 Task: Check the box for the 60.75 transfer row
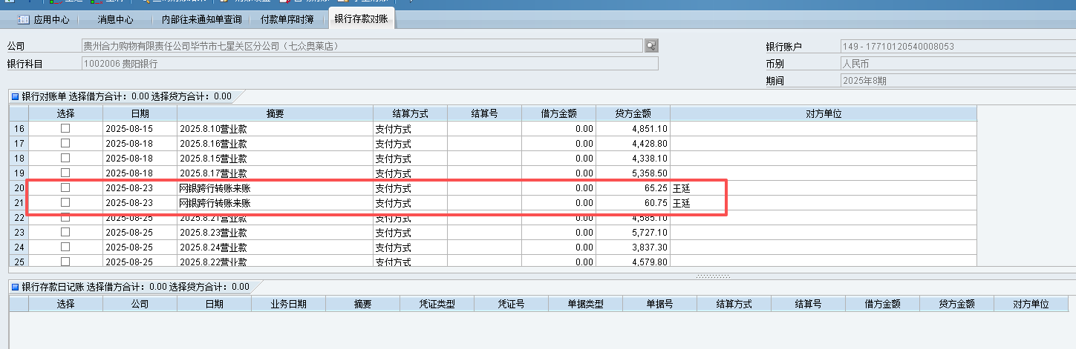(65, 202)
